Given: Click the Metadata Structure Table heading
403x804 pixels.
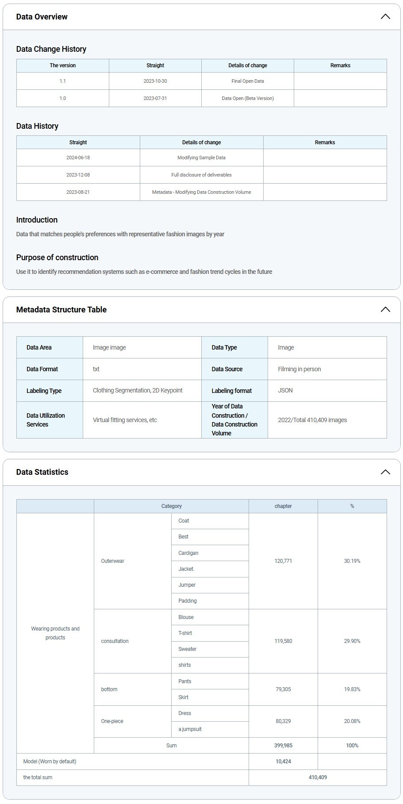Looking at the screenshot, I should [61, 310].
